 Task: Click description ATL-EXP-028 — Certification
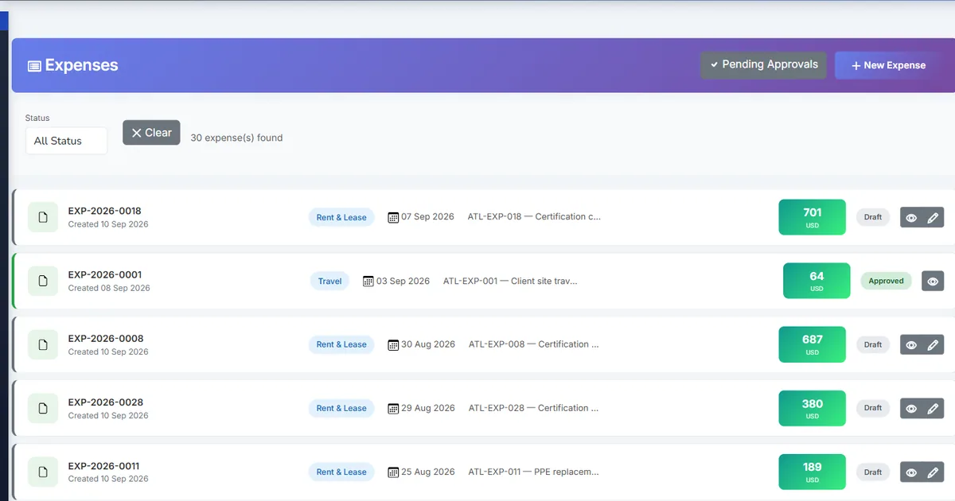[534, 408]
